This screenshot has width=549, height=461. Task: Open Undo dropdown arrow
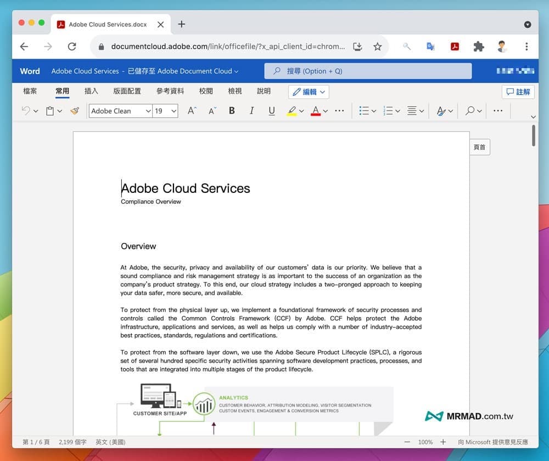click(x=36, y=111)
